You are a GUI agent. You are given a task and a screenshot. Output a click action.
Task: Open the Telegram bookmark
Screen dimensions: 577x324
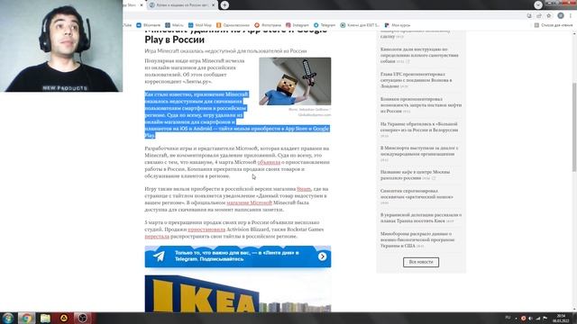tap(325, 25)
